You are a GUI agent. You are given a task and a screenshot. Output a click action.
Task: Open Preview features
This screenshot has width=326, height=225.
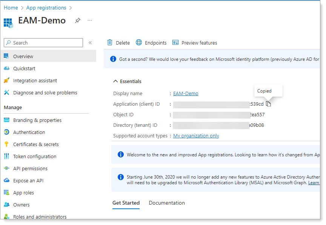[x=195, y=43]
